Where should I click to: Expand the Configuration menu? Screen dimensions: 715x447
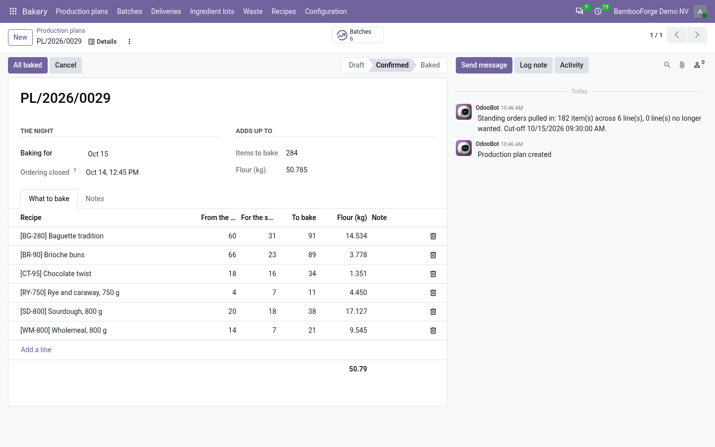tap(326, 11)
